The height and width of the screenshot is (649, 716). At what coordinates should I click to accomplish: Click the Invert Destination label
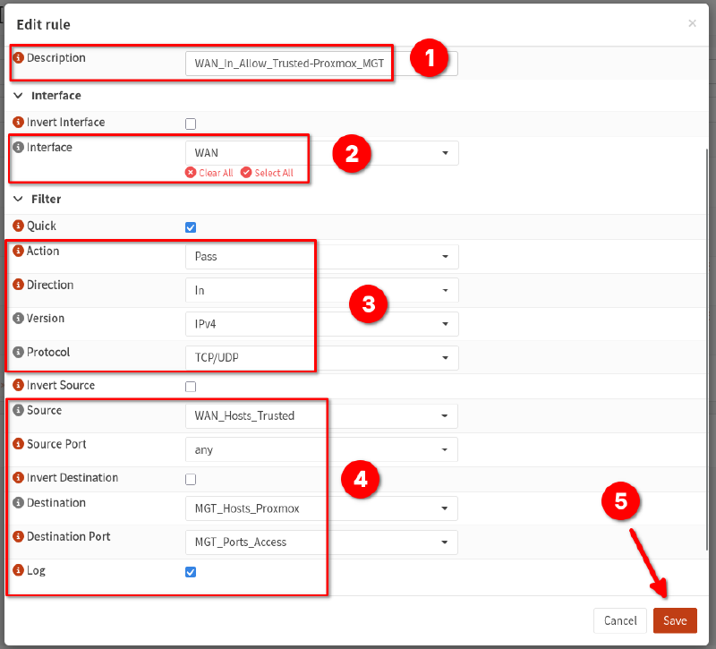72,478
